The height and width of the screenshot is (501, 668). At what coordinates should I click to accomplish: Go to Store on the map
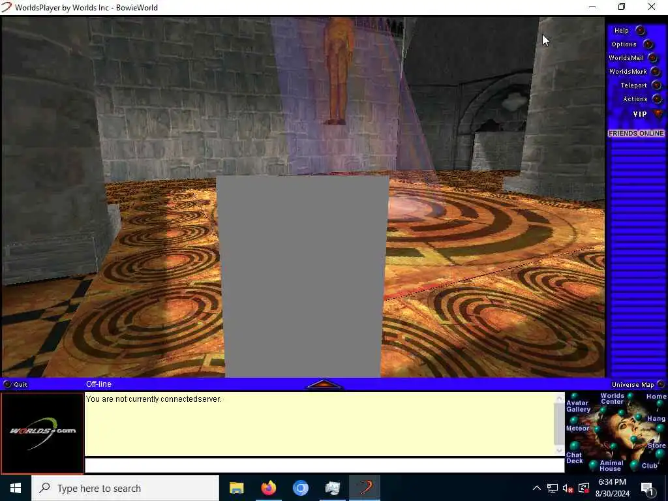coord(656,446)
